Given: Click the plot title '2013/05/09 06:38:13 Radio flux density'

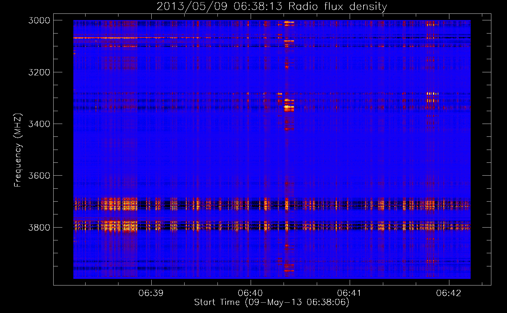Looking at the screenshot, I should (x=272, y=6).
